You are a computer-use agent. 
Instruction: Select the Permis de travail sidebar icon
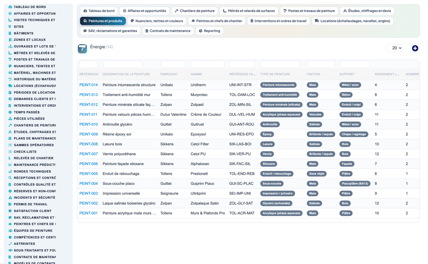pos(10,204)
